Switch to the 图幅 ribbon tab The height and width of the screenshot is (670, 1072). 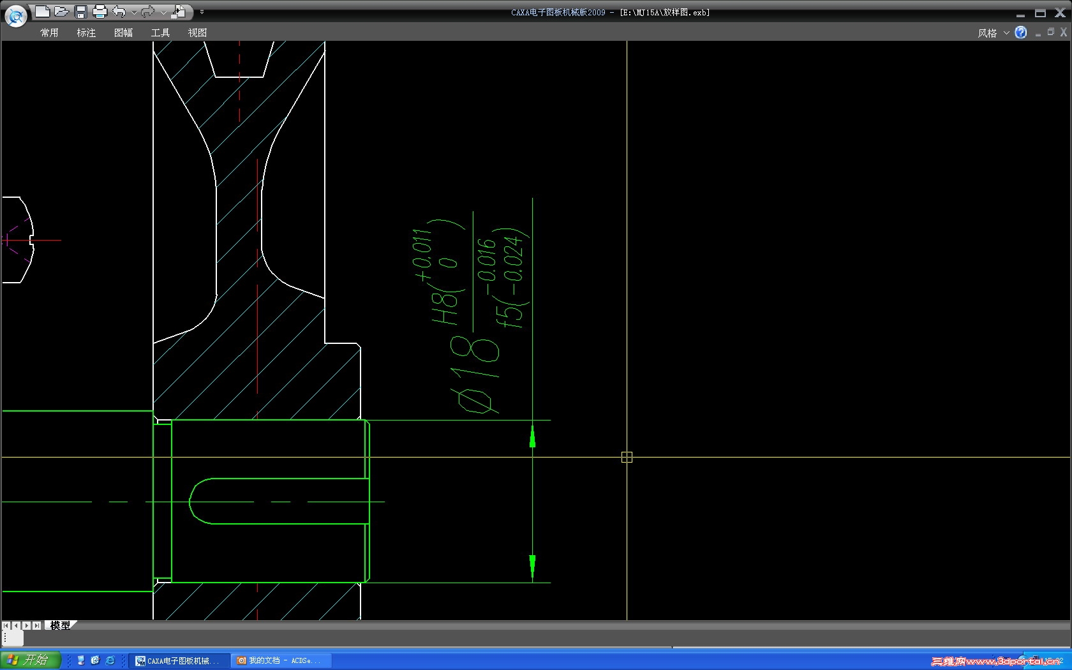pos(123,33)
